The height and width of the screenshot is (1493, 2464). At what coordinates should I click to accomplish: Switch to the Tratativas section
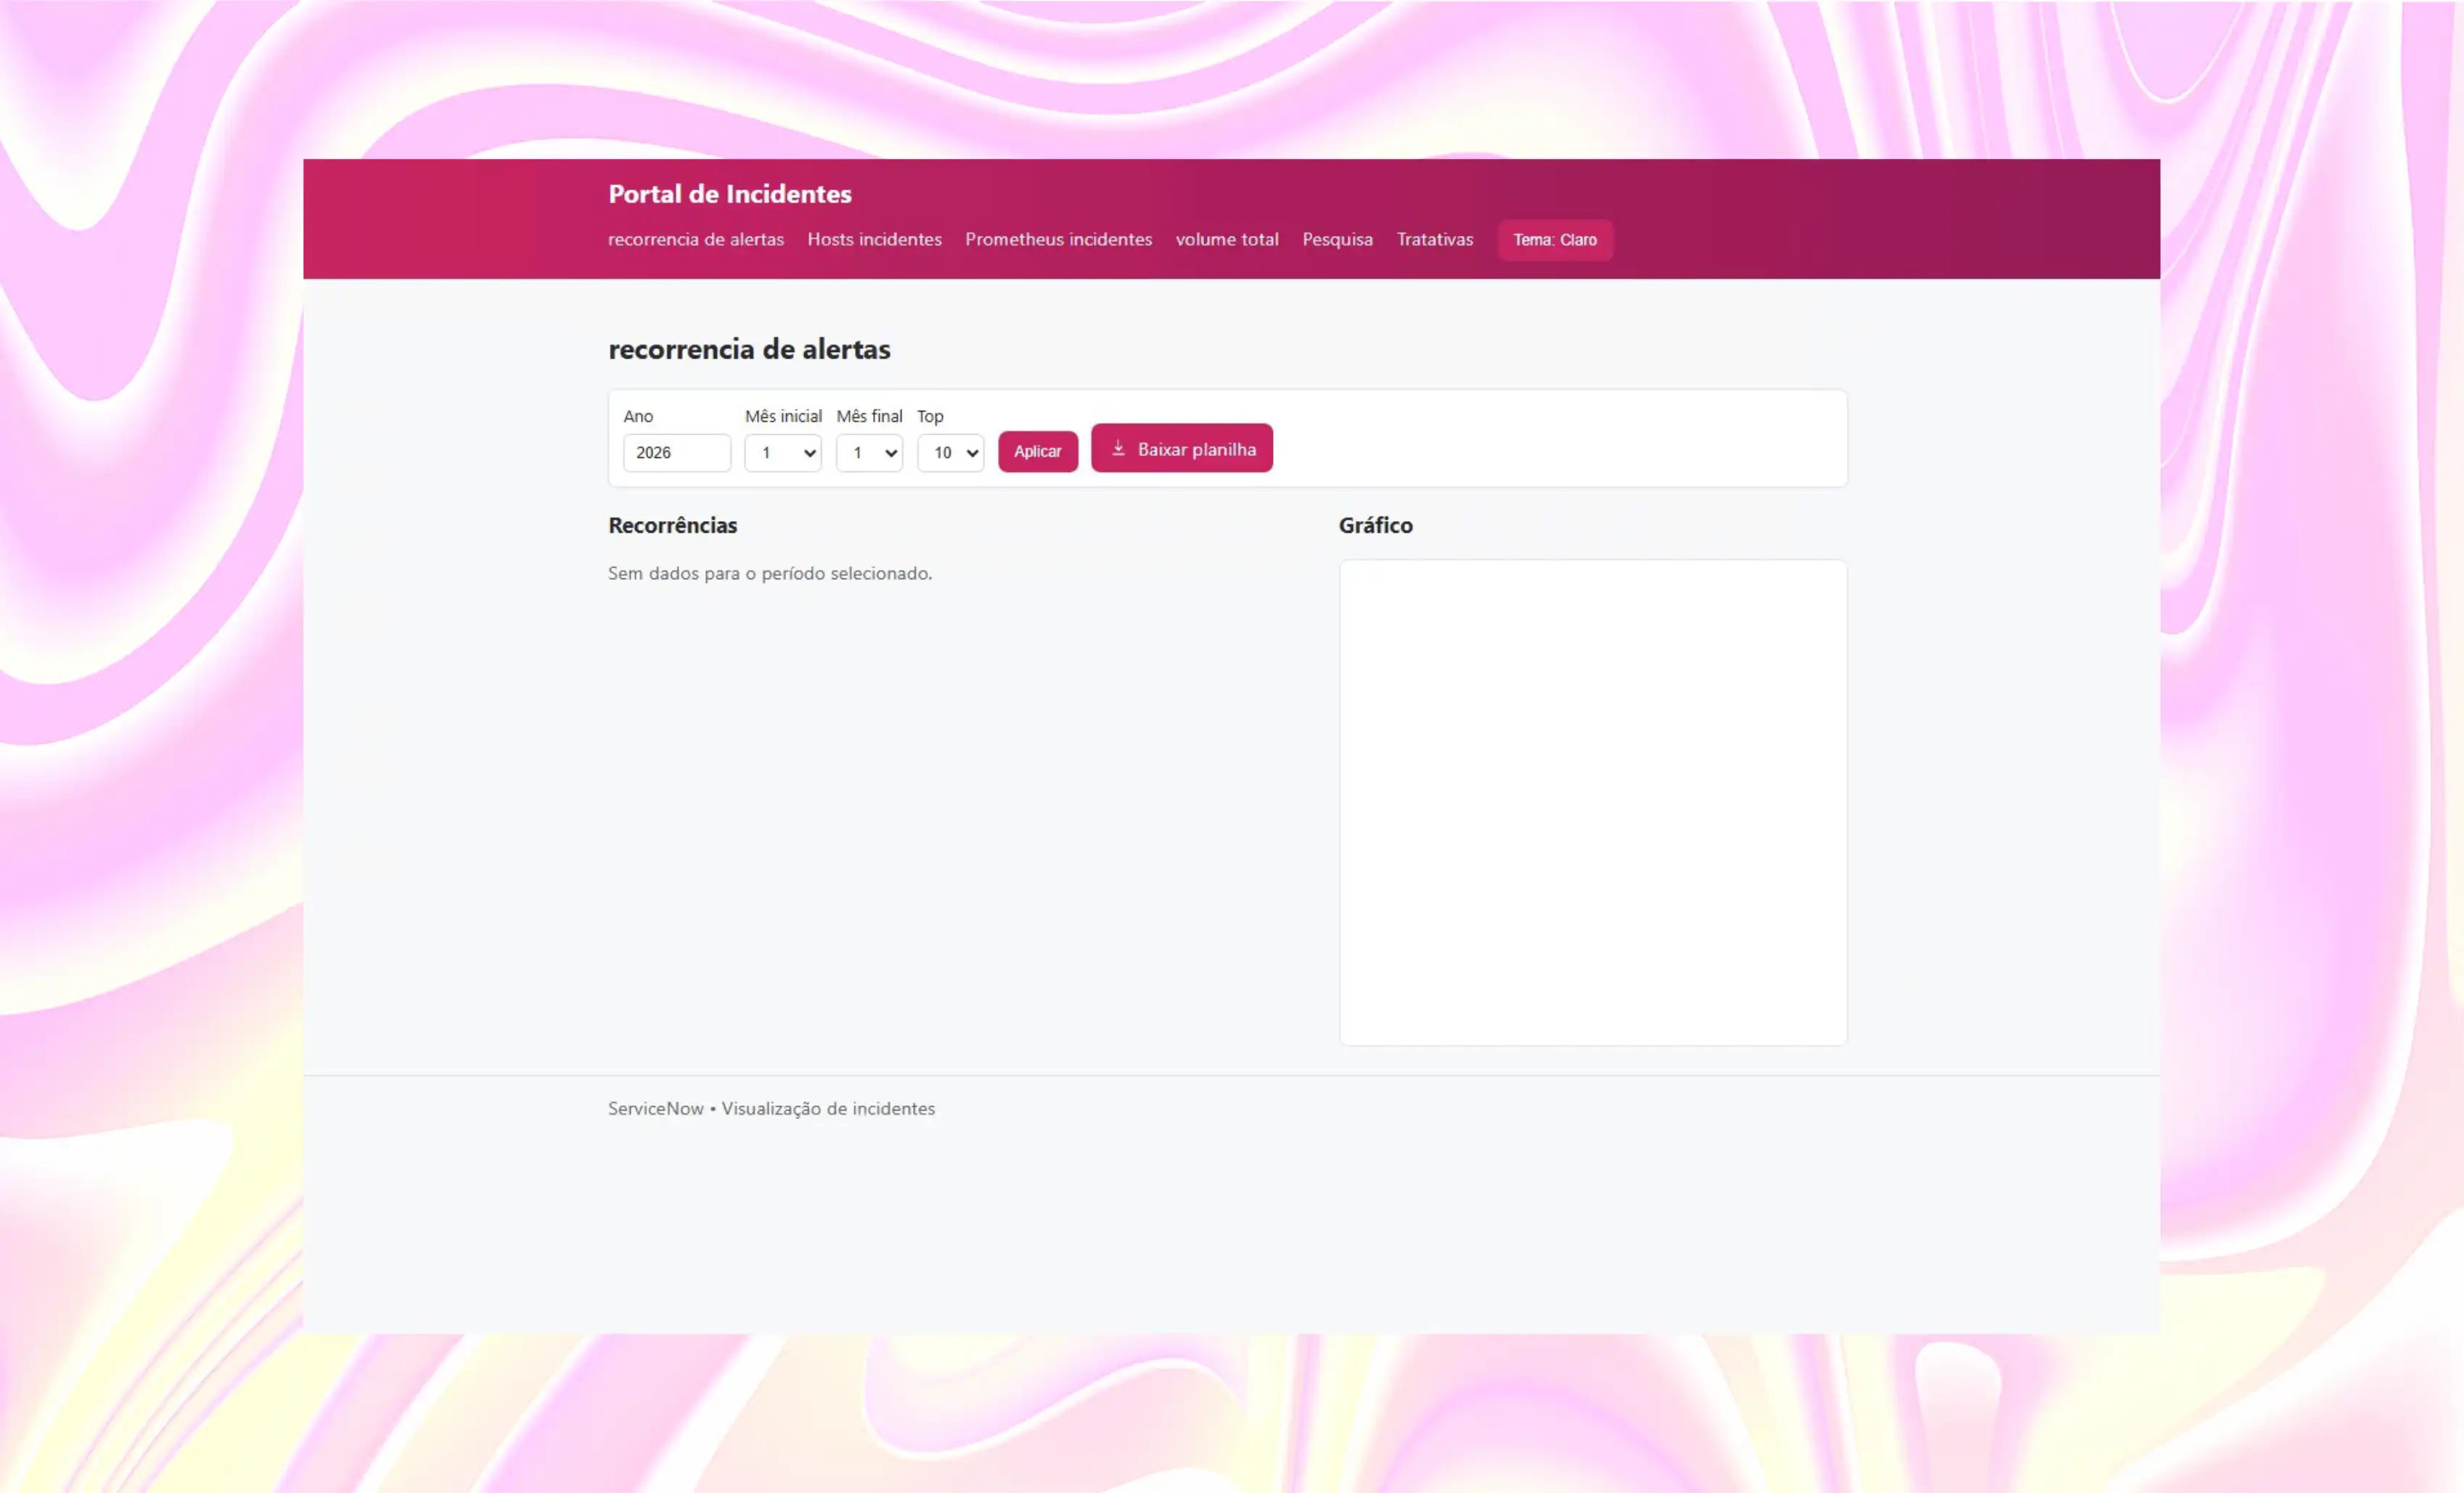pos(1434,240)
